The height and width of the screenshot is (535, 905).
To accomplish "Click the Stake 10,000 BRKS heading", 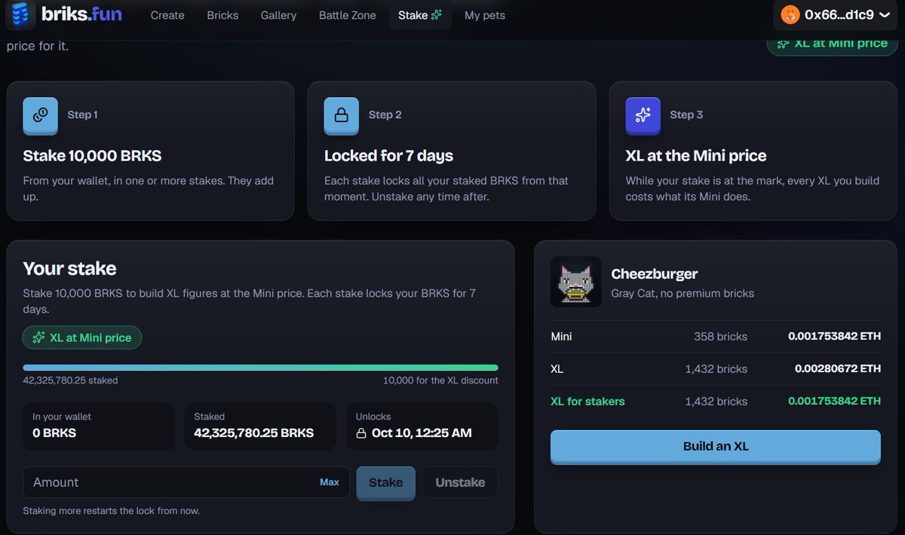I will [92, 156].
